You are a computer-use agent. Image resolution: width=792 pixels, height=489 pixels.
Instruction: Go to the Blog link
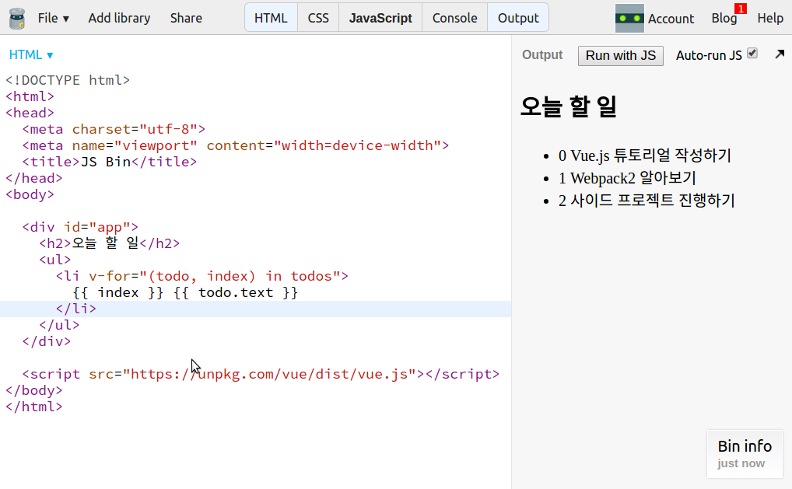pyautogui.click(x=723, y=18)
